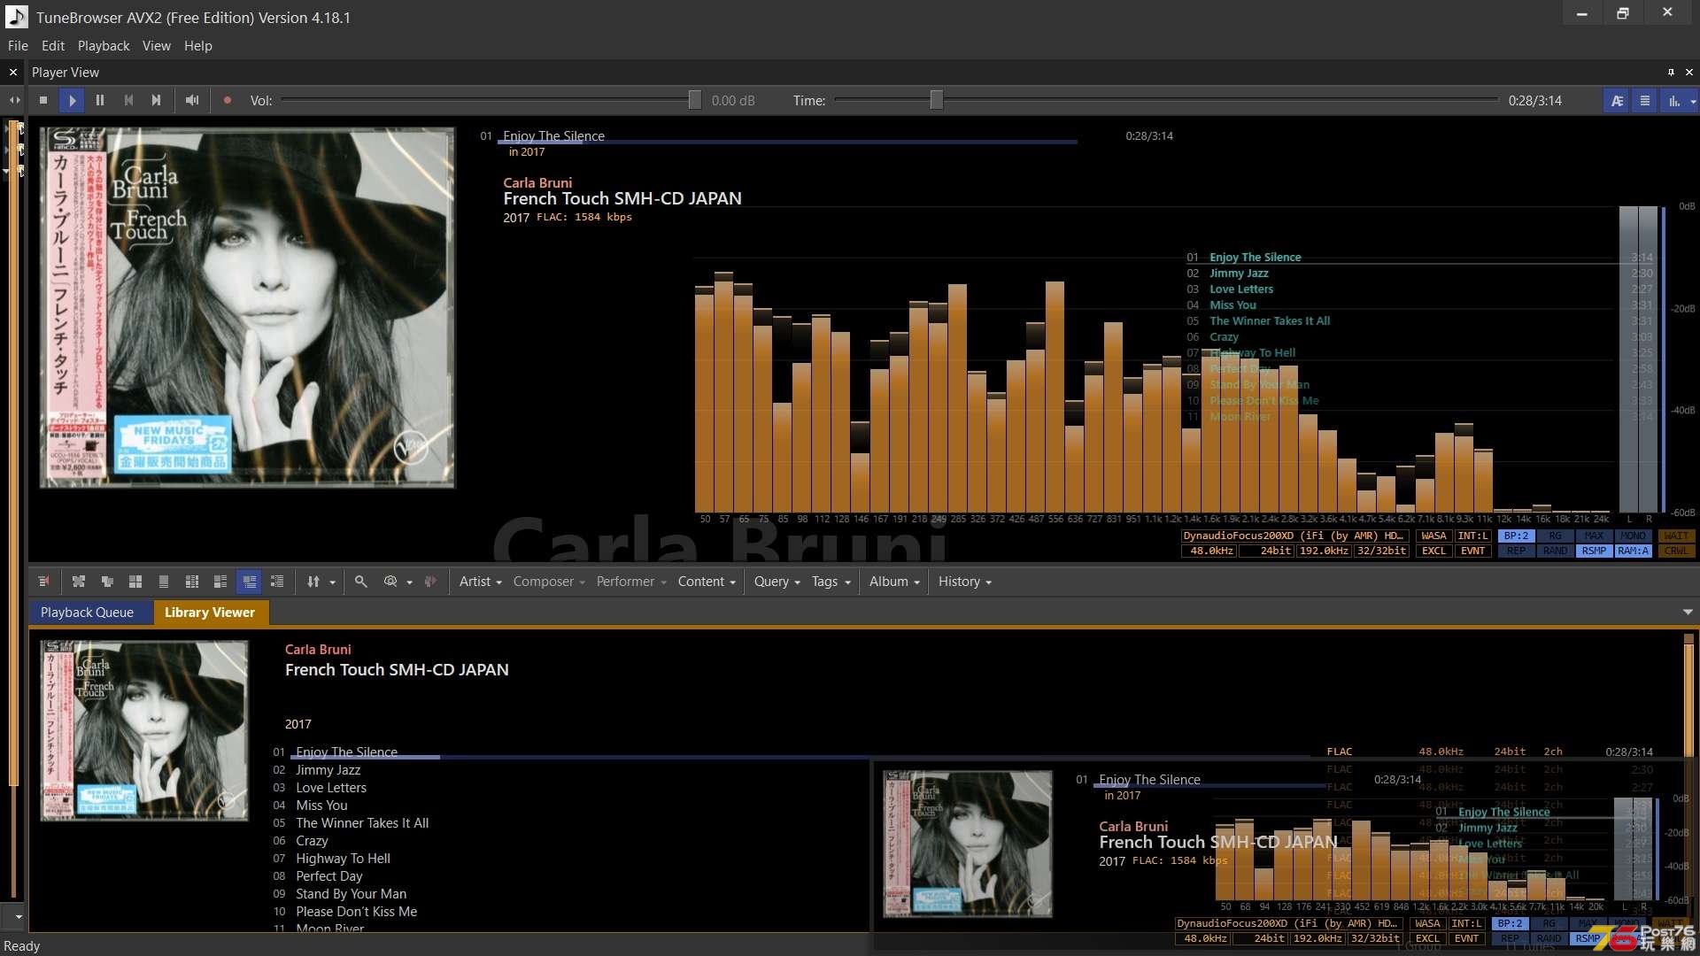
Task: Click the first red icon in library toolbar
Action: tap(43, 582)
